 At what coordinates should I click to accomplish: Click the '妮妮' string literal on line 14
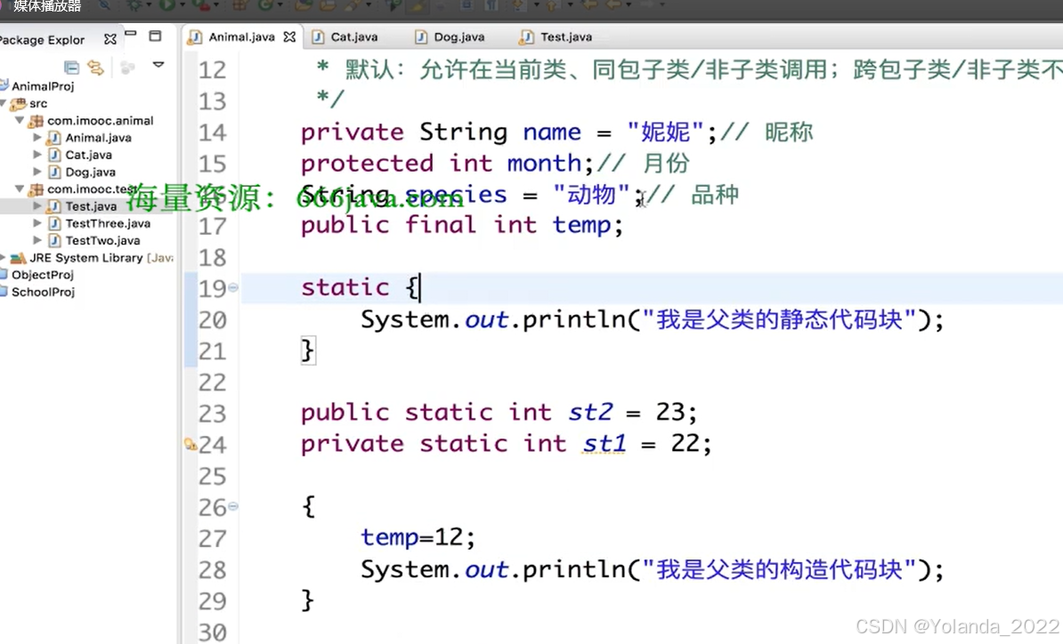coord(665,132)
